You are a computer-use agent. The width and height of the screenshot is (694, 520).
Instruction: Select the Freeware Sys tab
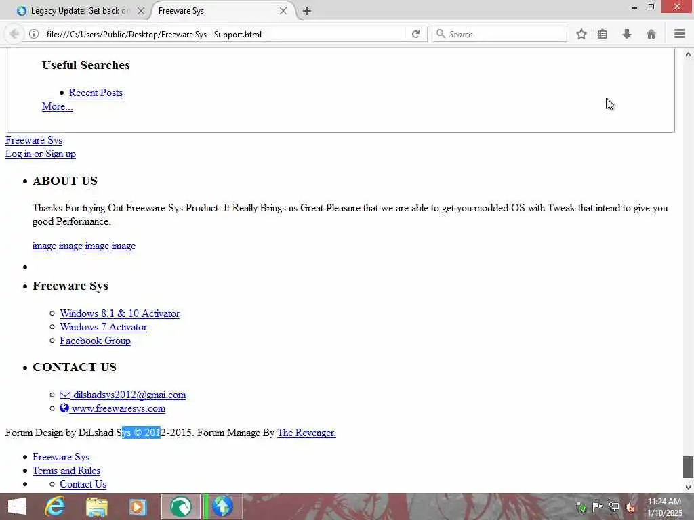[220, 11]
